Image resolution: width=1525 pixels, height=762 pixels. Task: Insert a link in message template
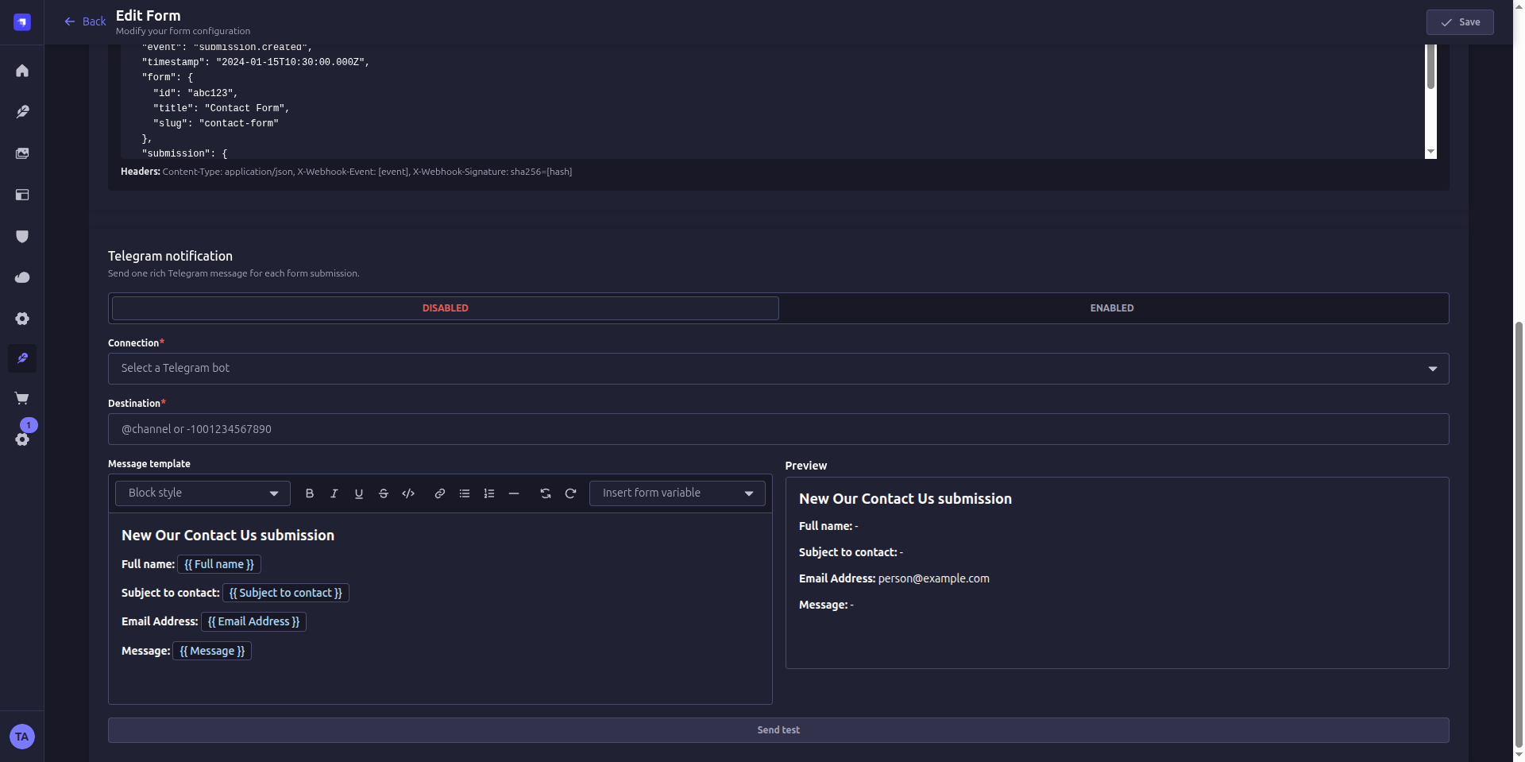pos(440,493)
